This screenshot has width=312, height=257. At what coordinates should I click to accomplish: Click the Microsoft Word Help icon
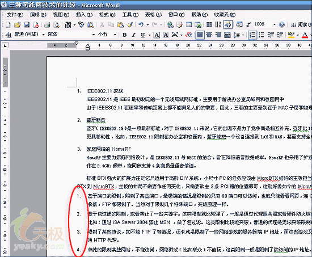pos(282,25)
